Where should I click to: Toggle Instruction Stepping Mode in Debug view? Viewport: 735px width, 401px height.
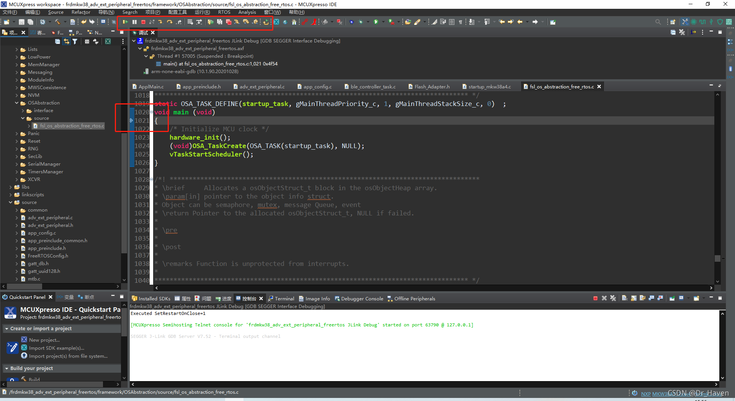pos(694,33)
